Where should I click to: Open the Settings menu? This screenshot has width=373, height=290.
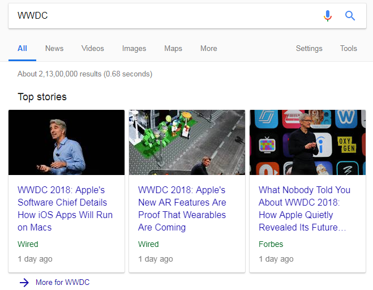(309, 48)
